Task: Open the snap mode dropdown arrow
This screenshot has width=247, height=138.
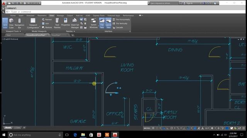Action: point(160,128)
